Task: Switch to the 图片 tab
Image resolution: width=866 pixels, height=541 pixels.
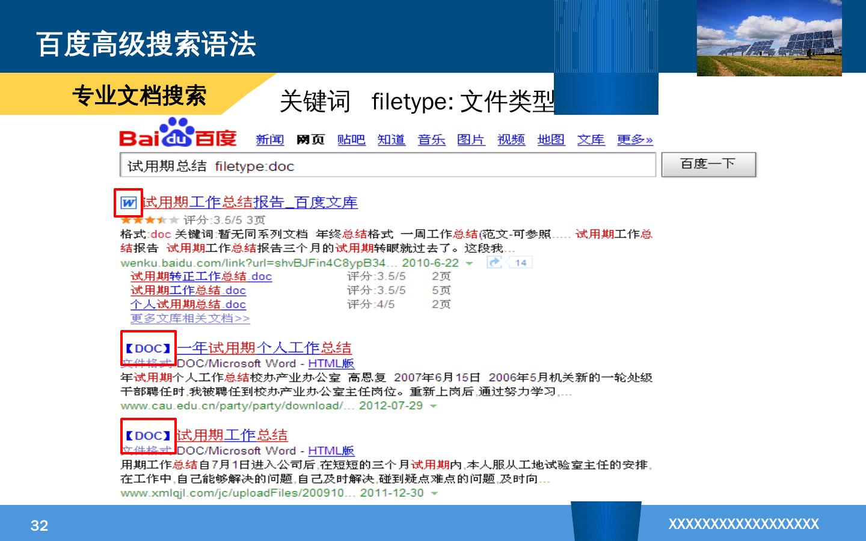Action: coord(471,139)
